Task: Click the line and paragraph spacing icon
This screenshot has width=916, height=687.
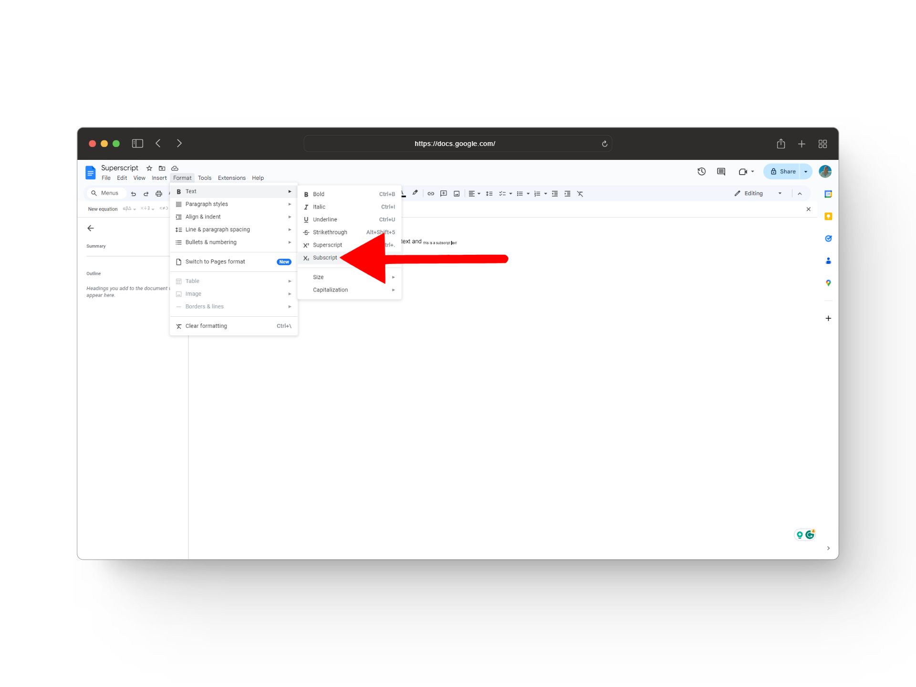Action: click(x=489, y=194)
